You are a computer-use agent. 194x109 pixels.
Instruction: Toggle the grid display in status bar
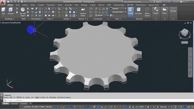(x=55, y=107)
